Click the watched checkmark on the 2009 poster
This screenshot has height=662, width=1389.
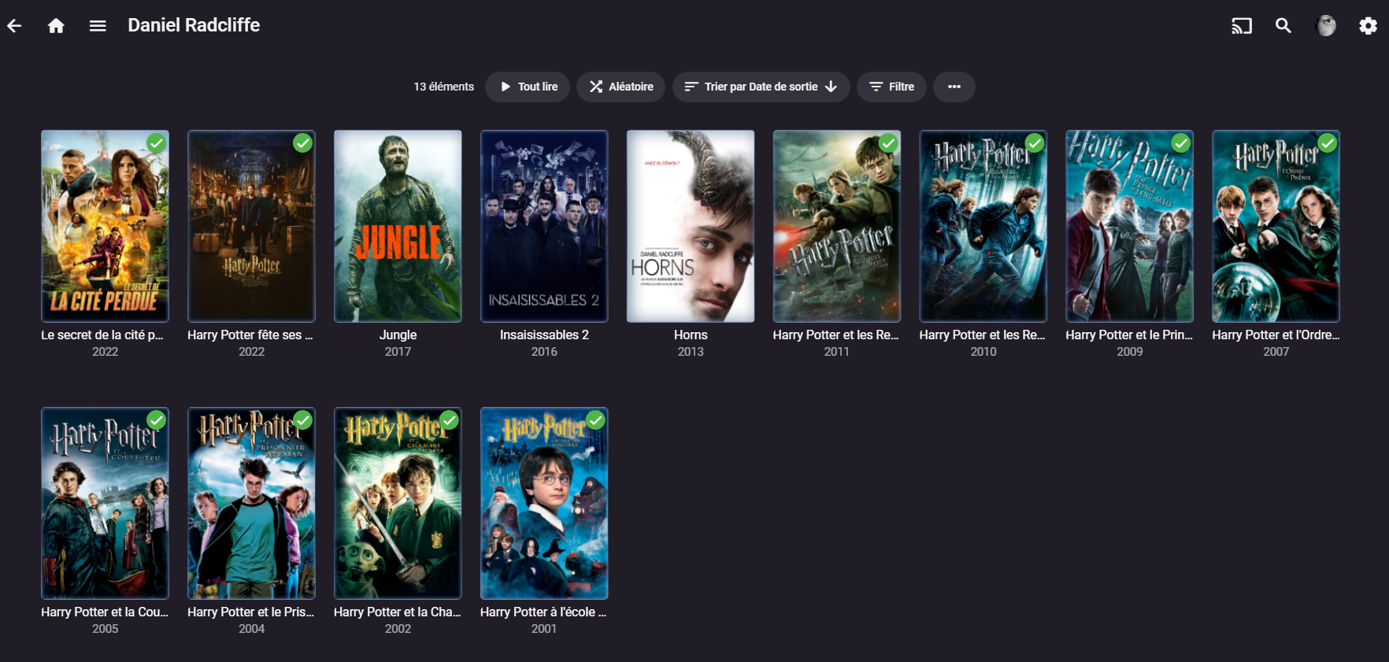coord(1182,142)
